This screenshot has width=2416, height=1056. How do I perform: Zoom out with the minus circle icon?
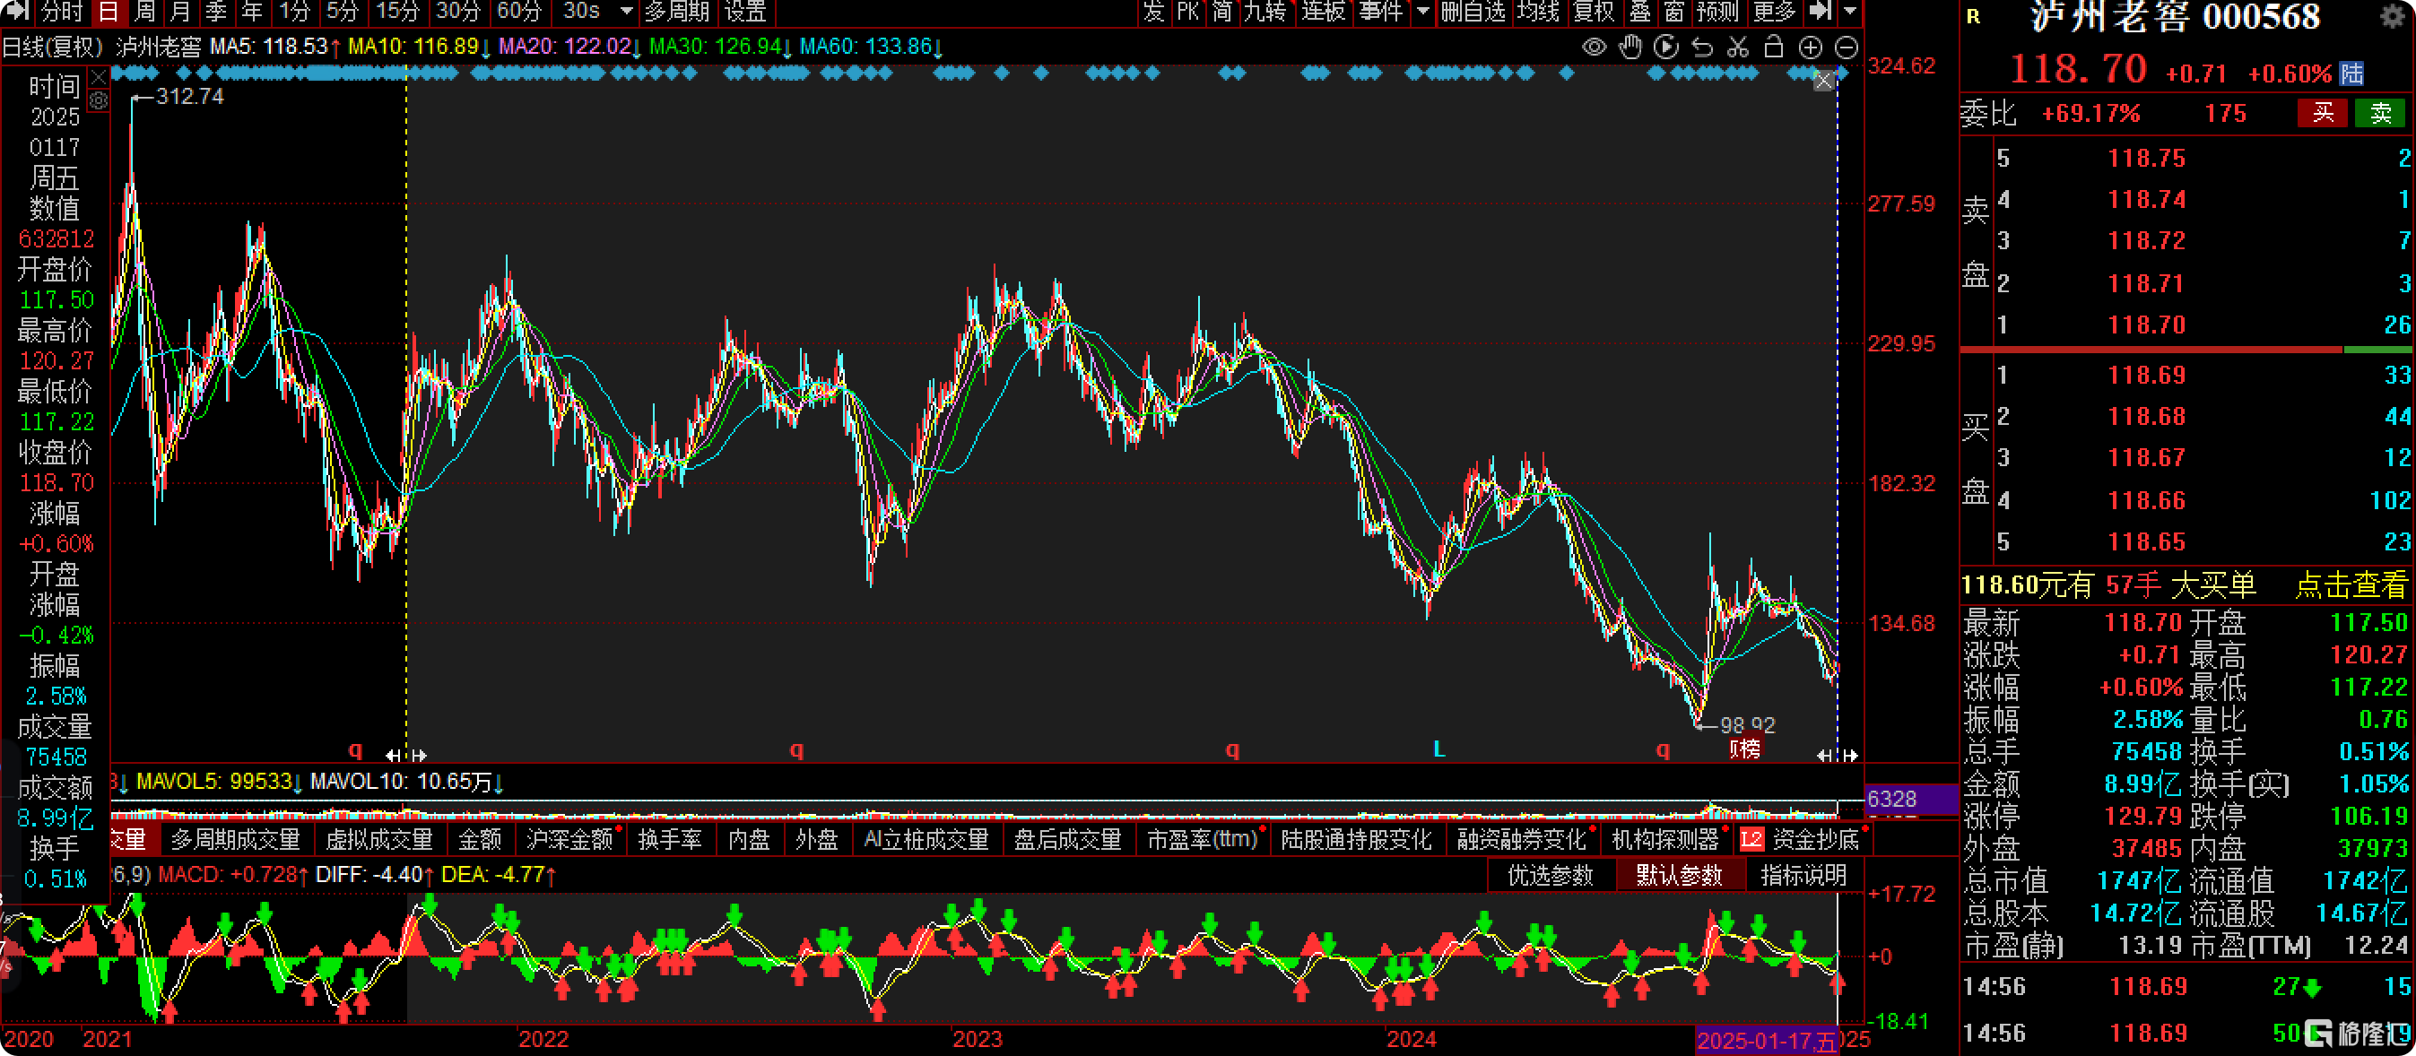[x=1846, y=47]
